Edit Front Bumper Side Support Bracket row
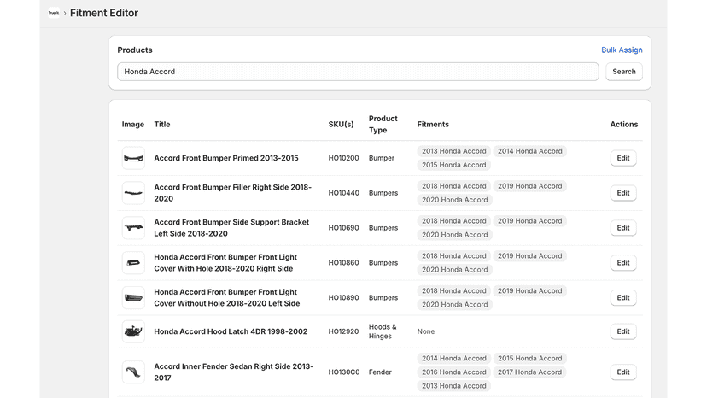The width and height of the screenshot is (707, 398). pos(623,228)
